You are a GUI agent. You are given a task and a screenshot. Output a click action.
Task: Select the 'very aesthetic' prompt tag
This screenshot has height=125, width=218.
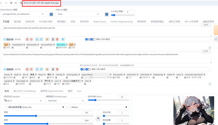(x=47, y=45)
